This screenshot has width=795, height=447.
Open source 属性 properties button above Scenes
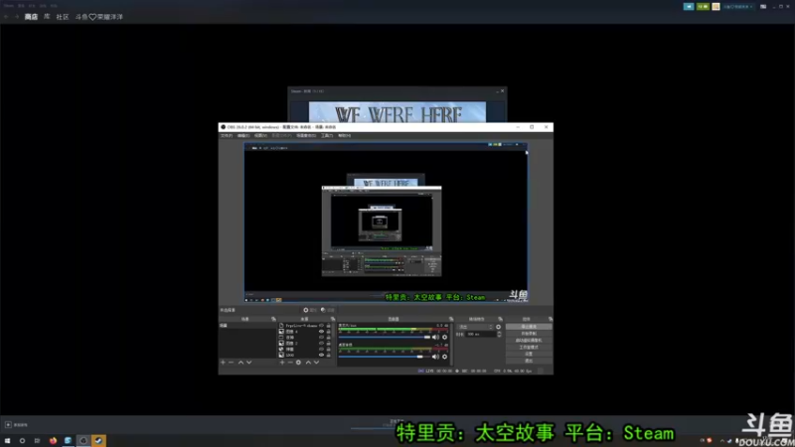click(x=309, y=310)
